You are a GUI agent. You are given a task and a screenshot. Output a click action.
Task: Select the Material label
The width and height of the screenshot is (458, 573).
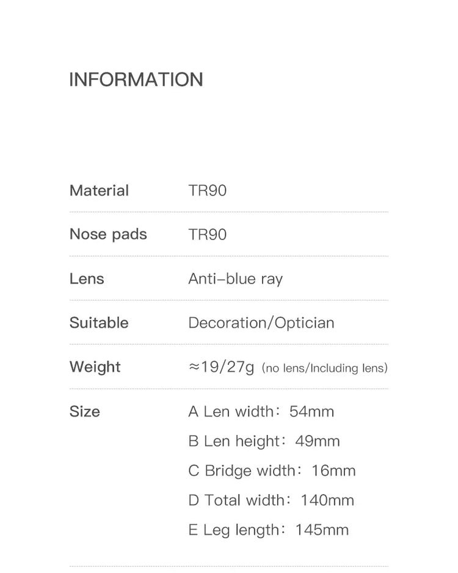[x=99, y=191]
